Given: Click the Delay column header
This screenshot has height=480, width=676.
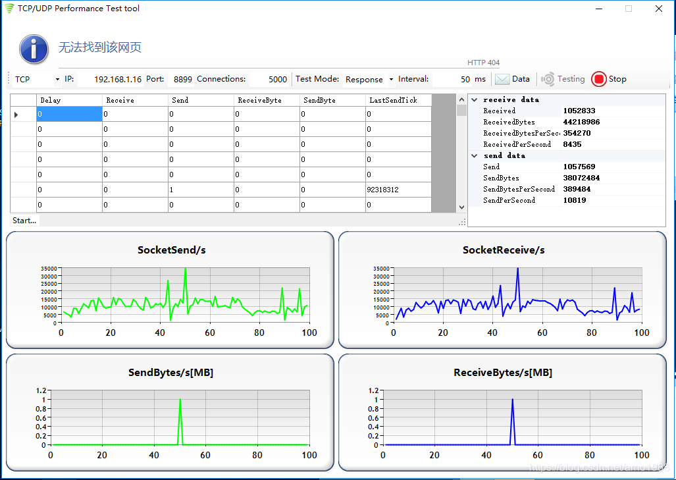Looking at the screenshot, I should (x=69, y=100).
